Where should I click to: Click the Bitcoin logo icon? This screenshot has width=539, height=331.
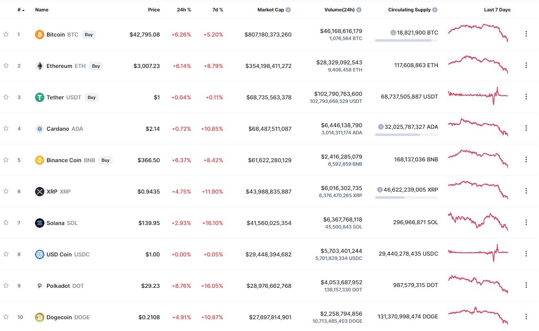[39, 35]
